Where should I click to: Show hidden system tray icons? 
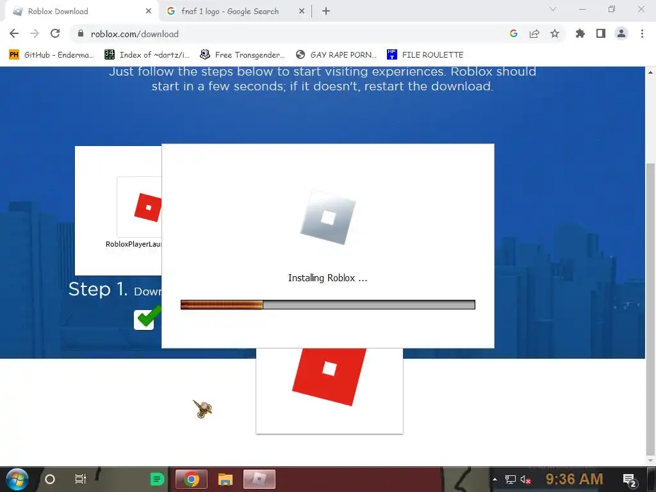click(x=495, y=479)
